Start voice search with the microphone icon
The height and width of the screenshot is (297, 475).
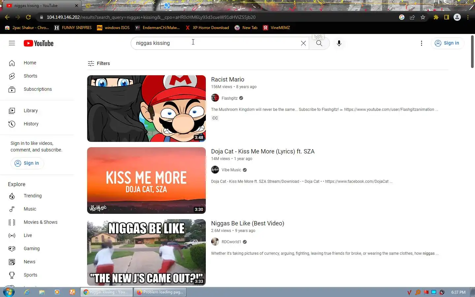(x=339, y=43)
